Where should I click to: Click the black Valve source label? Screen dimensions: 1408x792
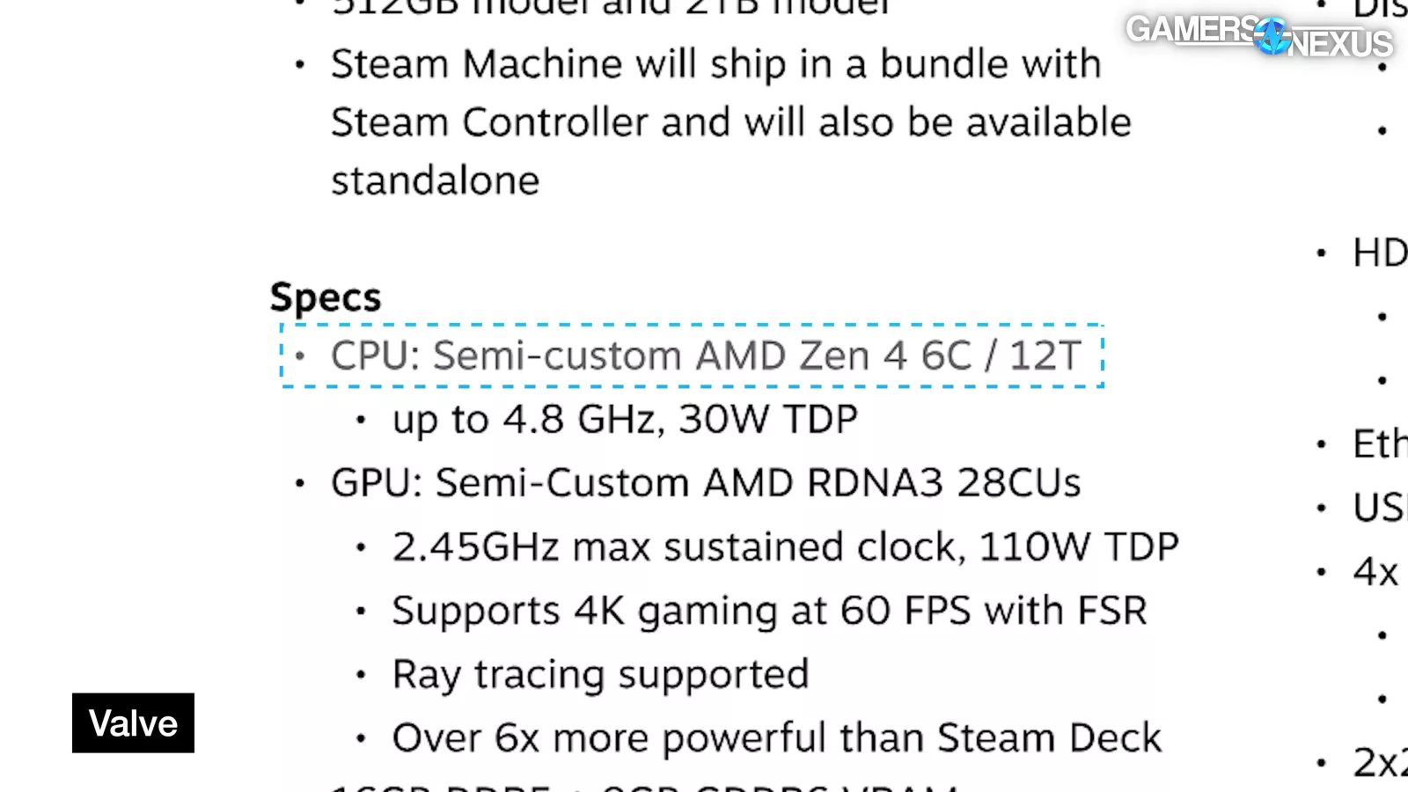133,723
